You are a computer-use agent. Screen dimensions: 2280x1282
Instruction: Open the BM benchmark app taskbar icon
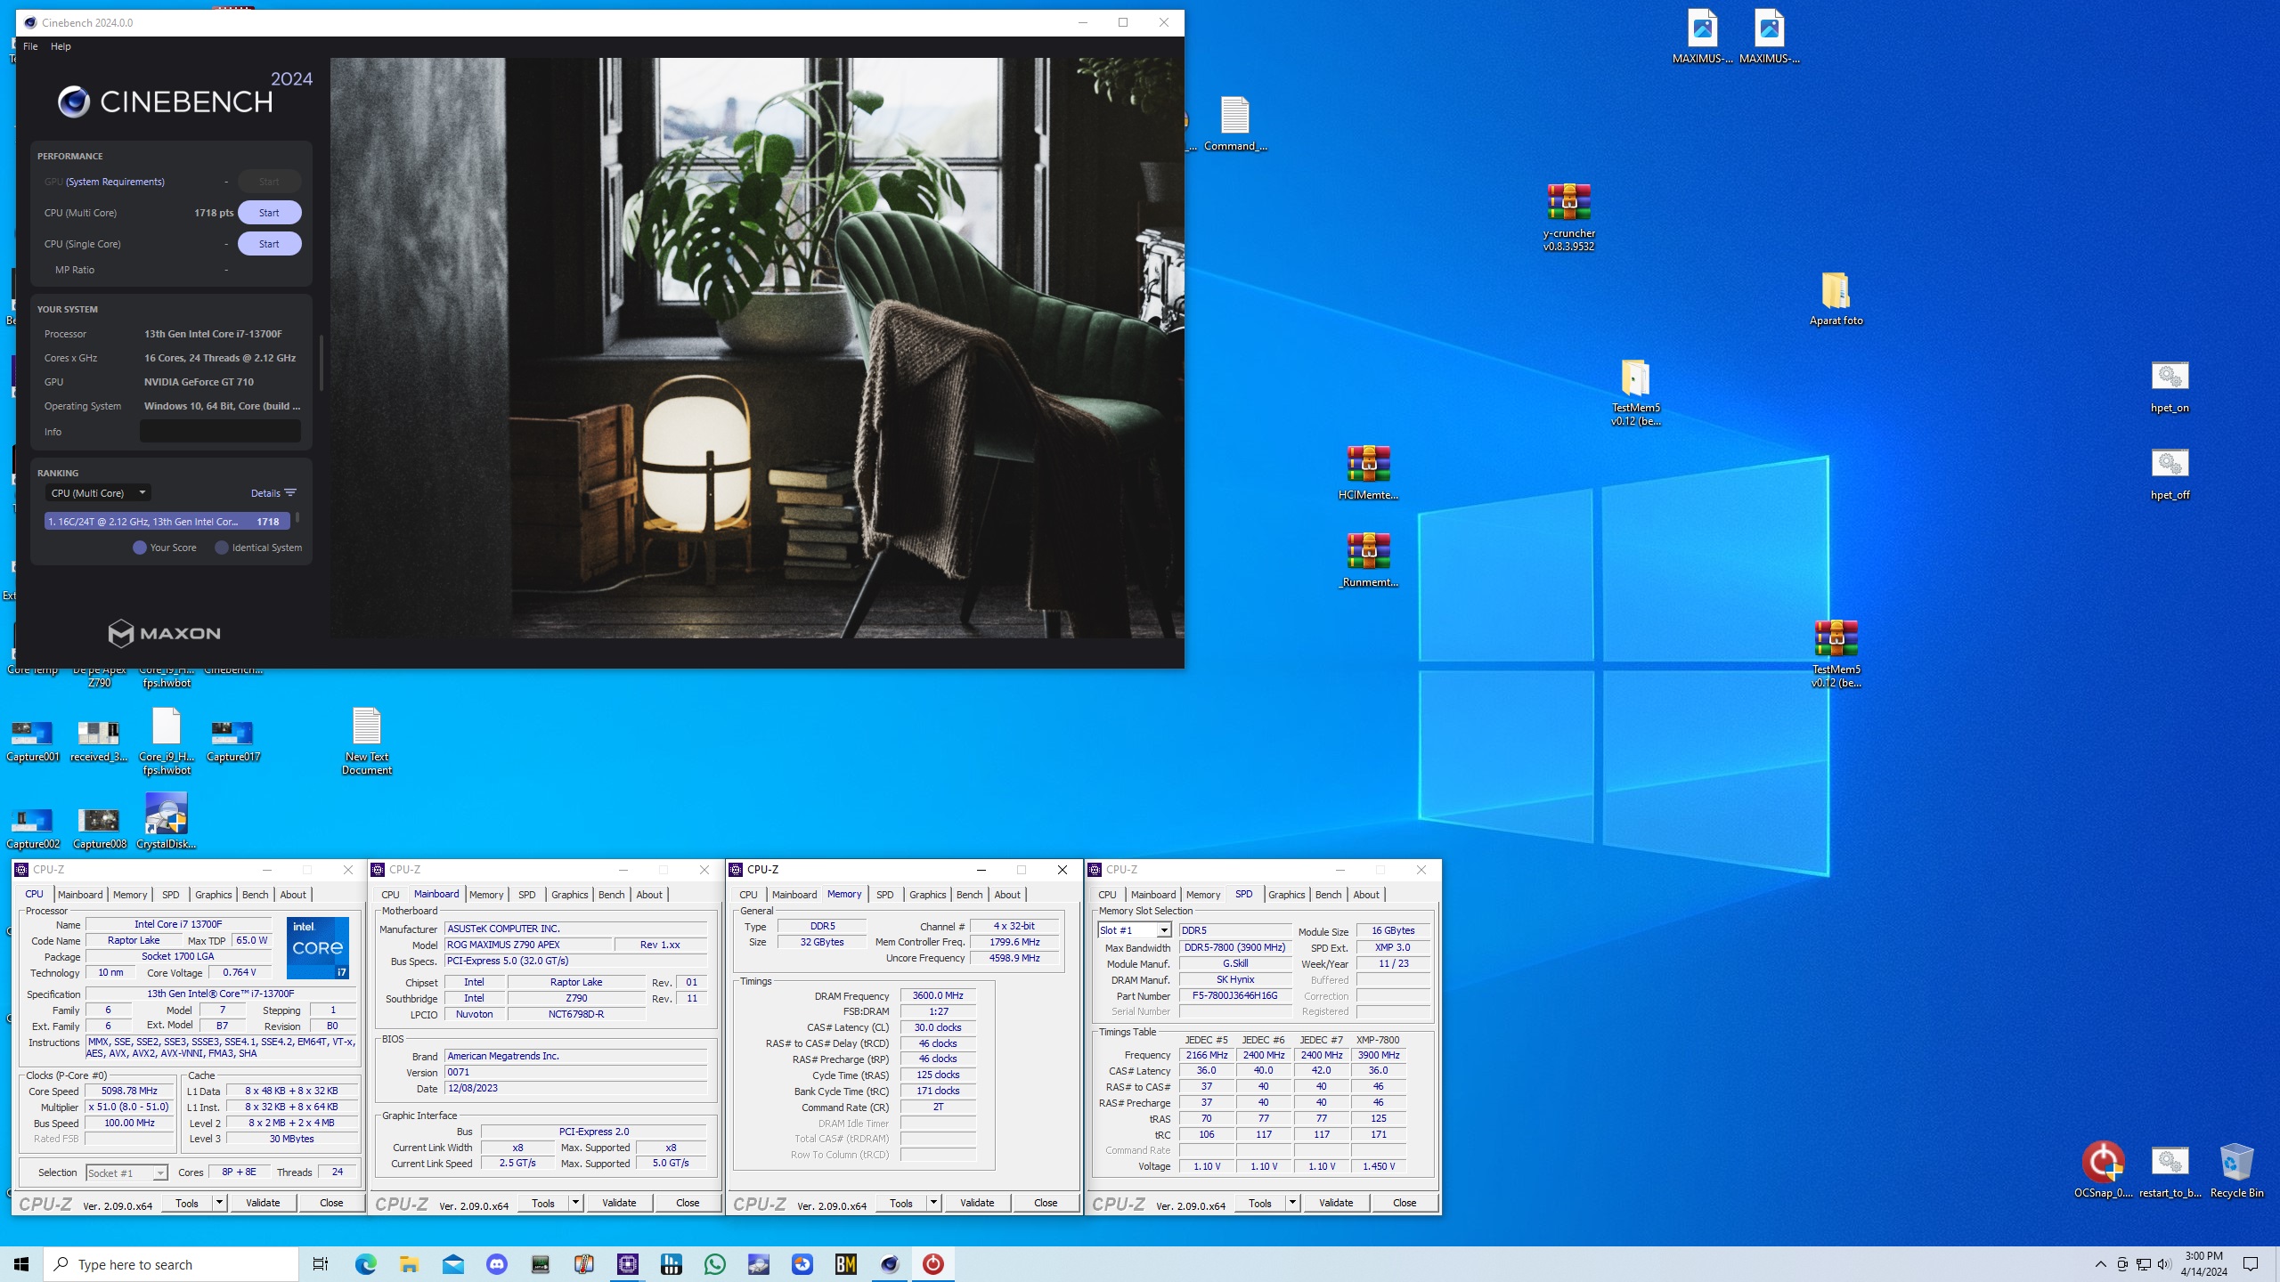coord(845,1264)
